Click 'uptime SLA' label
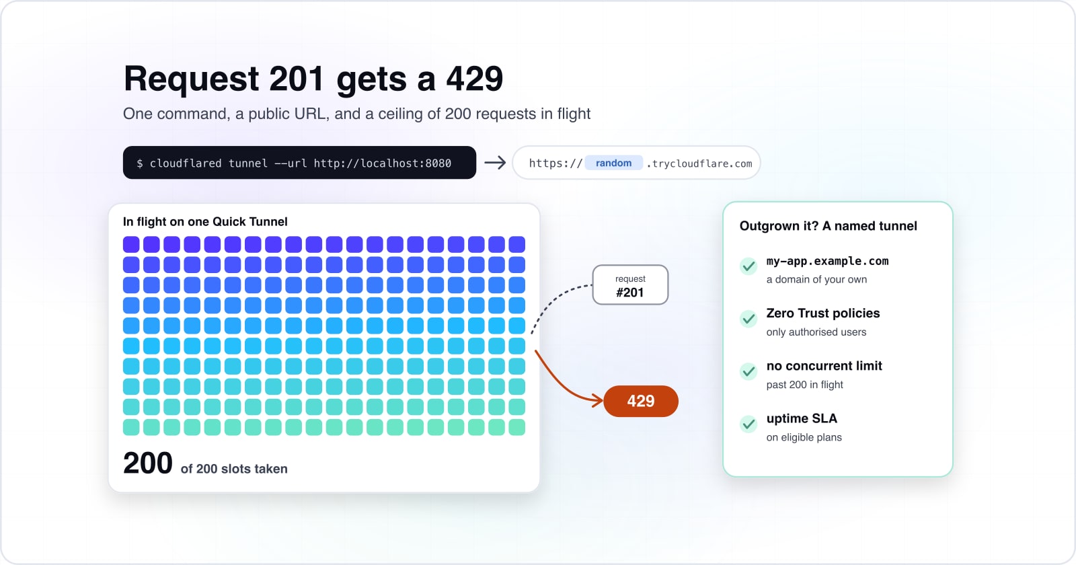Viewport: 1076px width, 565px height. pyautogui.click(x=802, y=418)
